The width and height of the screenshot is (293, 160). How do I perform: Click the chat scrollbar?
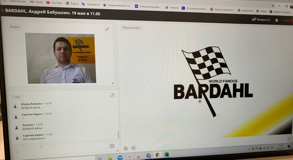click(118, 135)
